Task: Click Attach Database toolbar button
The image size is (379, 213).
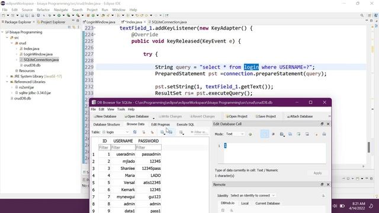Action: 300,117
